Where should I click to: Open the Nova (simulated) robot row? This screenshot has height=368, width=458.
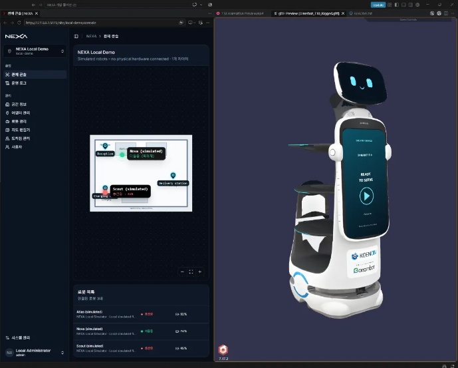pos(141,331)
